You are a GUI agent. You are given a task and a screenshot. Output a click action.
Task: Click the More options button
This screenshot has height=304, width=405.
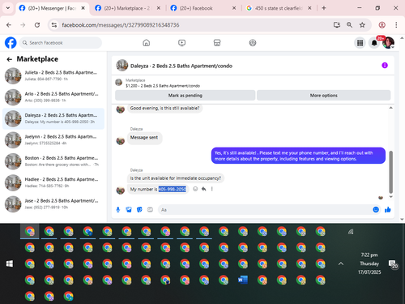(x=323, y=96)
